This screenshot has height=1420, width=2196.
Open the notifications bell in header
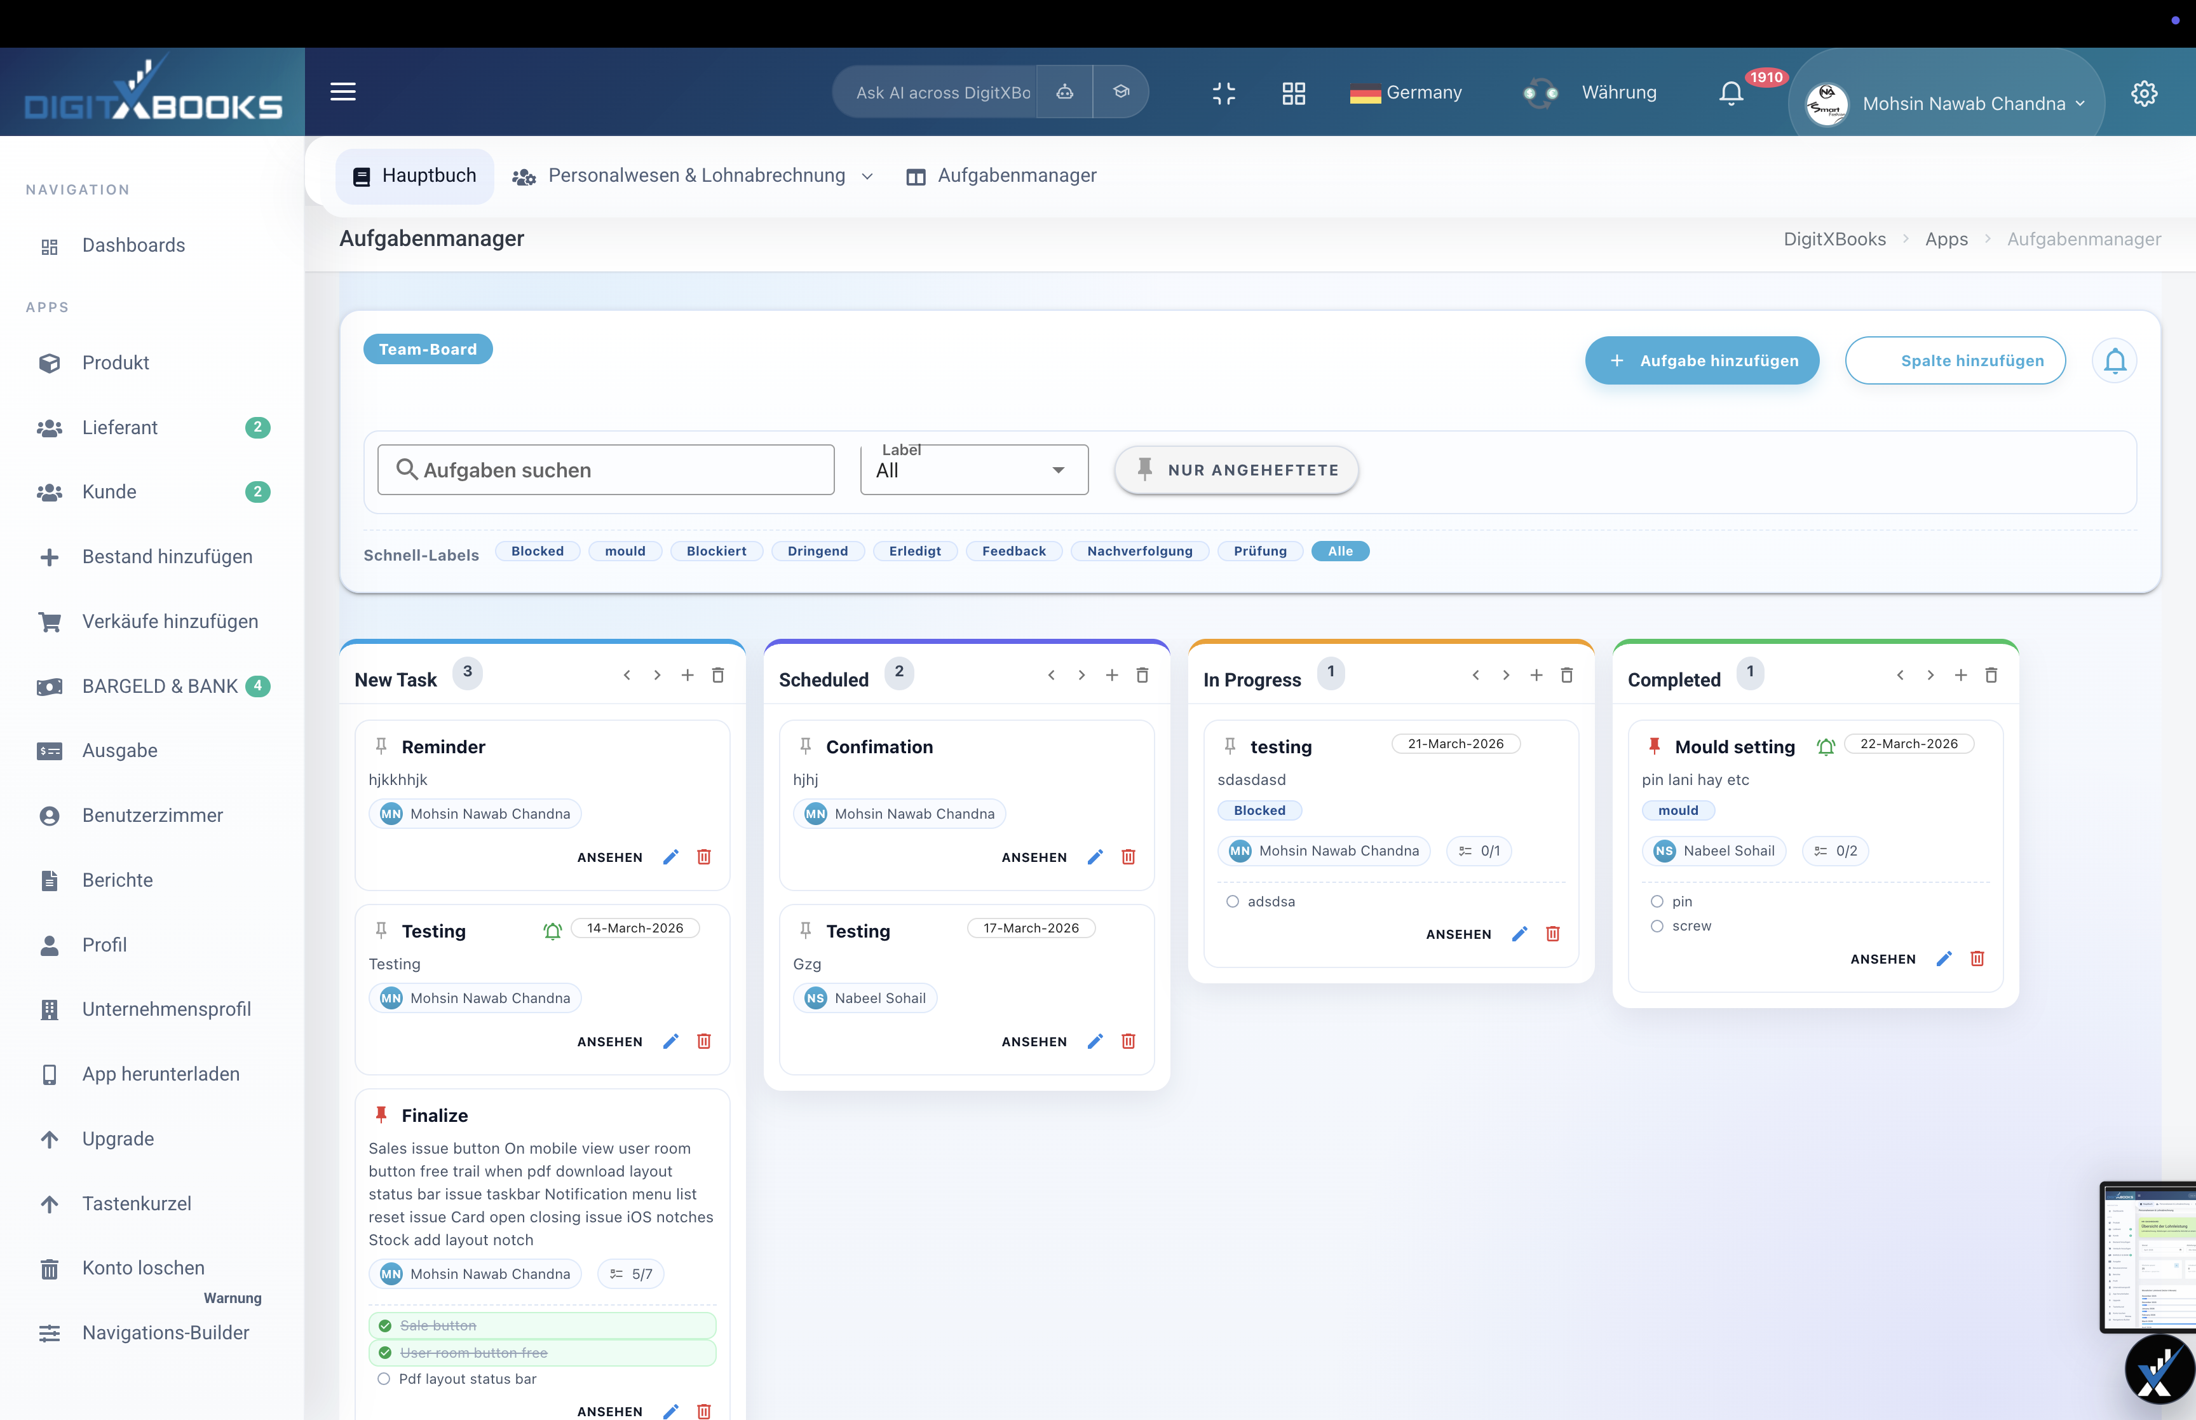(x=1731, y=93)
